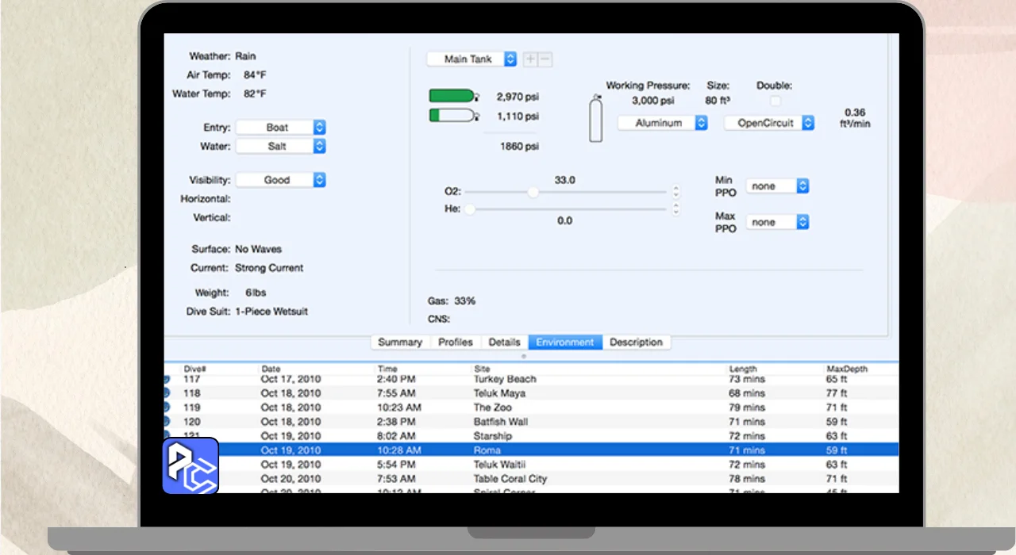Toggle the Double tank checkbox
1016x555 pixels.
[775, 101]
